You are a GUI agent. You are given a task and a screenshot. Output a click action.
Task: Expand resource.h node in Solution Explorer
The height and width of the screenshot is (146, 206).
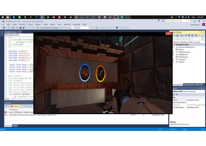[x=174, y=59]
